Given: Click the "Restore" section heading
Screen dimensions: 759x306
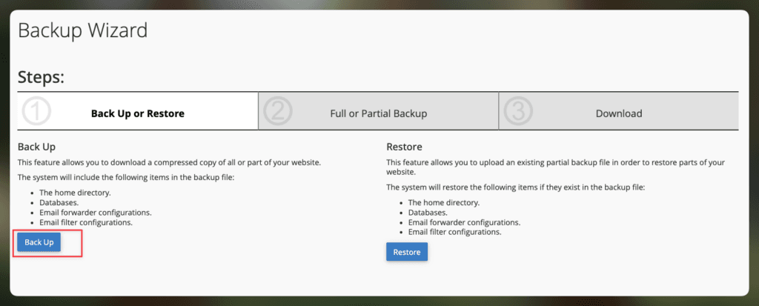Looking at the screenshot, I should (x=404, y=147).
